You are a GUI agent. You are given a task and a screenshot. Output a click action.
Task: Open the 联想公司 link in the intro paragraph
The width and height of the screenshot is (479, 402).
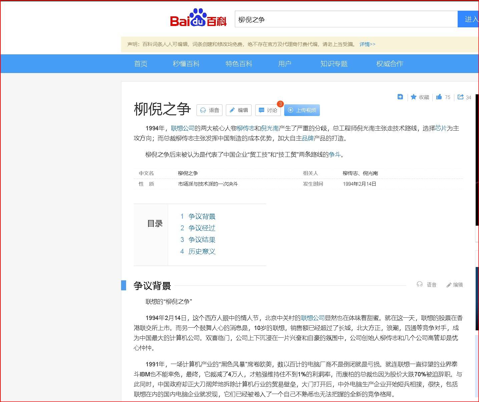coord(182,128)
